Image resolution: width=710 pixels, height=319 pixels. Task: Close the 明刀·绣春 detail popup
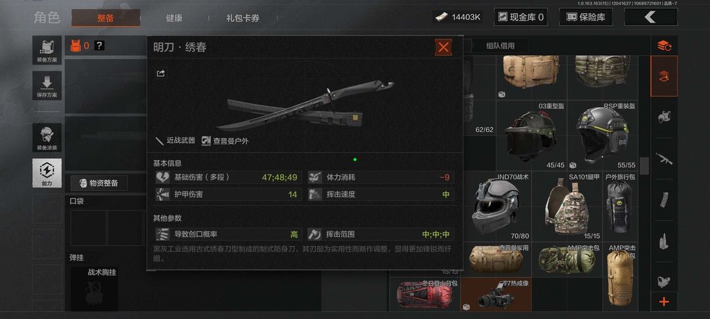point(443,47)
